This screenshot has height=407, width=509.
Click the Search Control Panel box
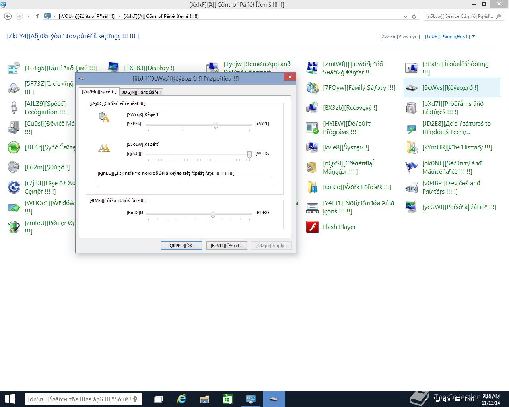click(x=463, y=16)
